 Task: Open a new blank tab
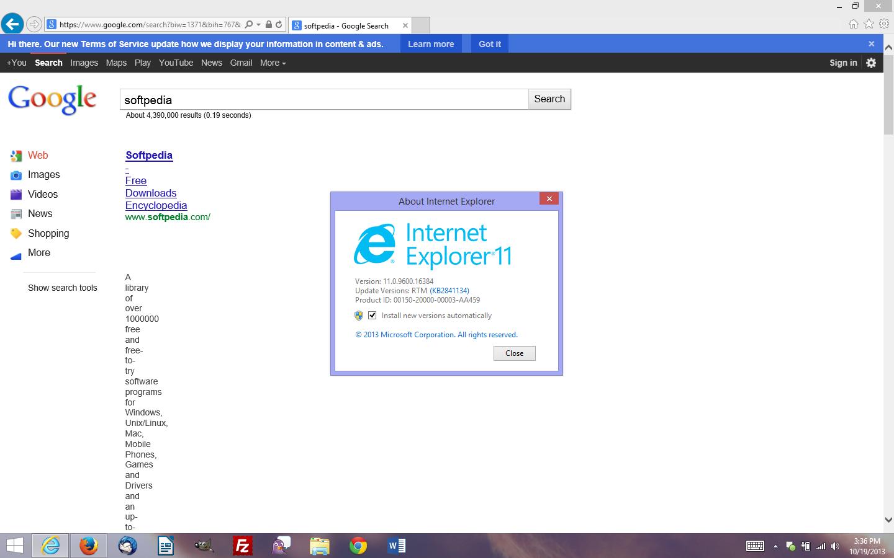[x=421, y=25]
